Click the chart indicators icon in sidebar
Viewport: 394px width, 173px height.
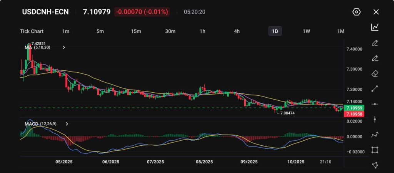(x=375, y=27)
